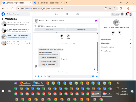Open Chrome three-dot menu
This screenshot has height=102, width=136.
point(133,8)
